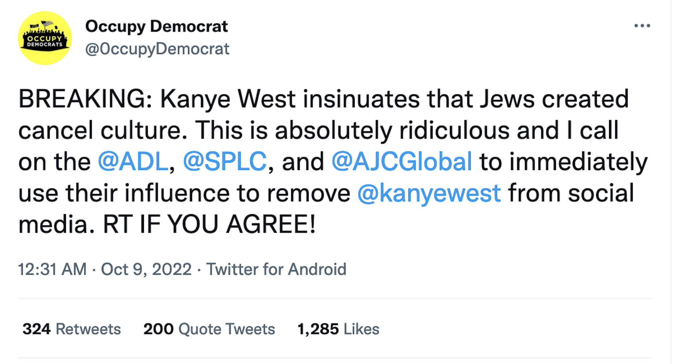This screenshot has width=675, height=364.
Task: Visit the @OccupyDemocrat handle
Action: pyautogui.click(x=157, y=49)
